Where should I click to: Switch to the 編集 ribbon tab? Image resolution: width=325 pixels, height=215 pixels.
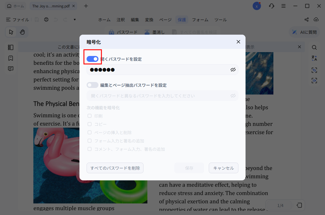tap(135, 20)
